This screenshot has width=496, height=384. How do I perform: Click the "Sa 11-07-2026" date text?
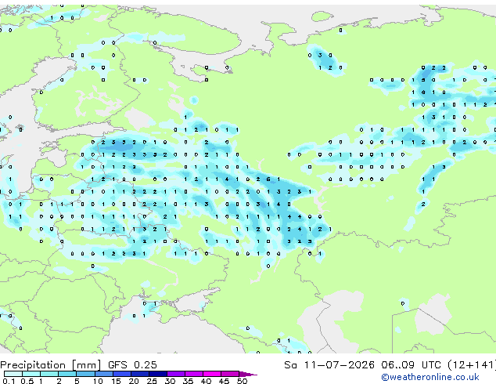329,364
